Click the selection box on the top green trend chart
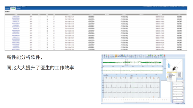The image size is (193, 108). pyautogui.click(x=127, y=62)
